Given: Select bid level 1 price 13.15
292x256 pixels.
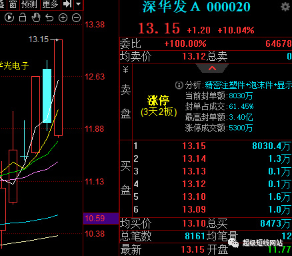Looking at the screenshot, I should pos(194,146).
